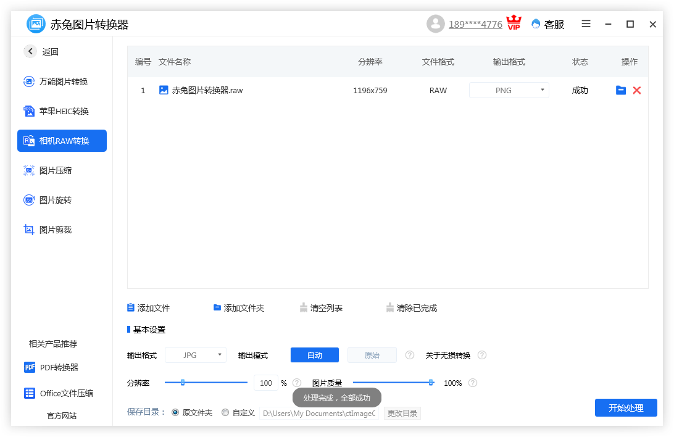The height and width of the screenshot is (437, 674).
Task: Click the help icon beside 关于无损转换
Action: [482, 356]
